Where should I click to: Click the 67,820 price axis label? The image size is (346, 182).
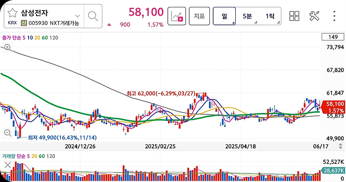point(335,70)
